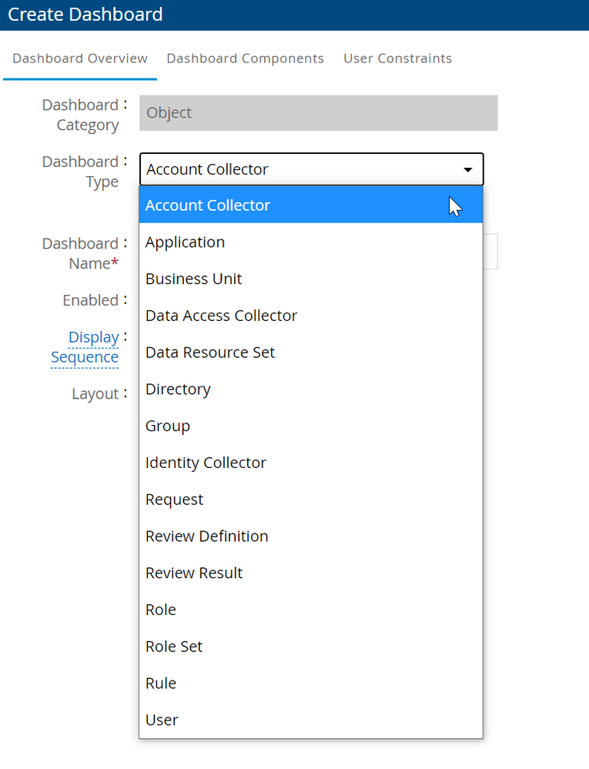
Task: Open the User Constraints tab
Action: click(x=397, y=59)
